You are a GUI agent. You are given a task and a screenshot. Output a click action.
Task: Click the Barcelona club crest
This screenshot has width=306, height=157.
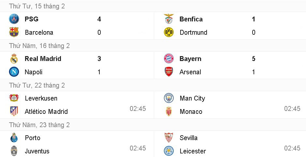click(14, 32)
